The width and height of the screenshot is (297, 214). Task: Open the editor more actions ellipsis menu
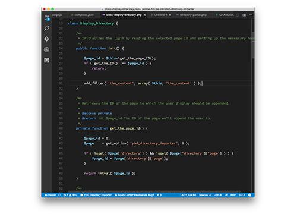tap(251, 15)
